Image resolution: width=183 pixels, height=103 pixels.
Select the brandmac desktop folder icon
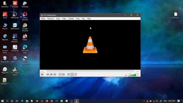pos(5,4)
